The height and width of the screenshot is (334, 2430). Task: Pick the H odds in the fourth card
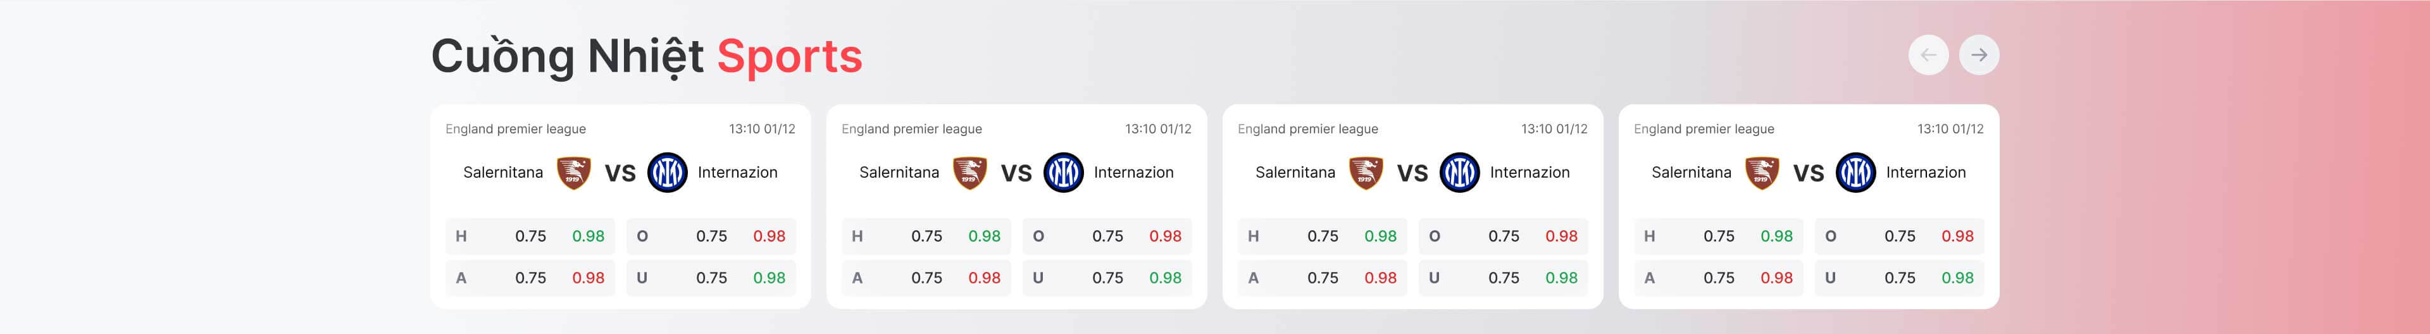tap(1718, 236)
